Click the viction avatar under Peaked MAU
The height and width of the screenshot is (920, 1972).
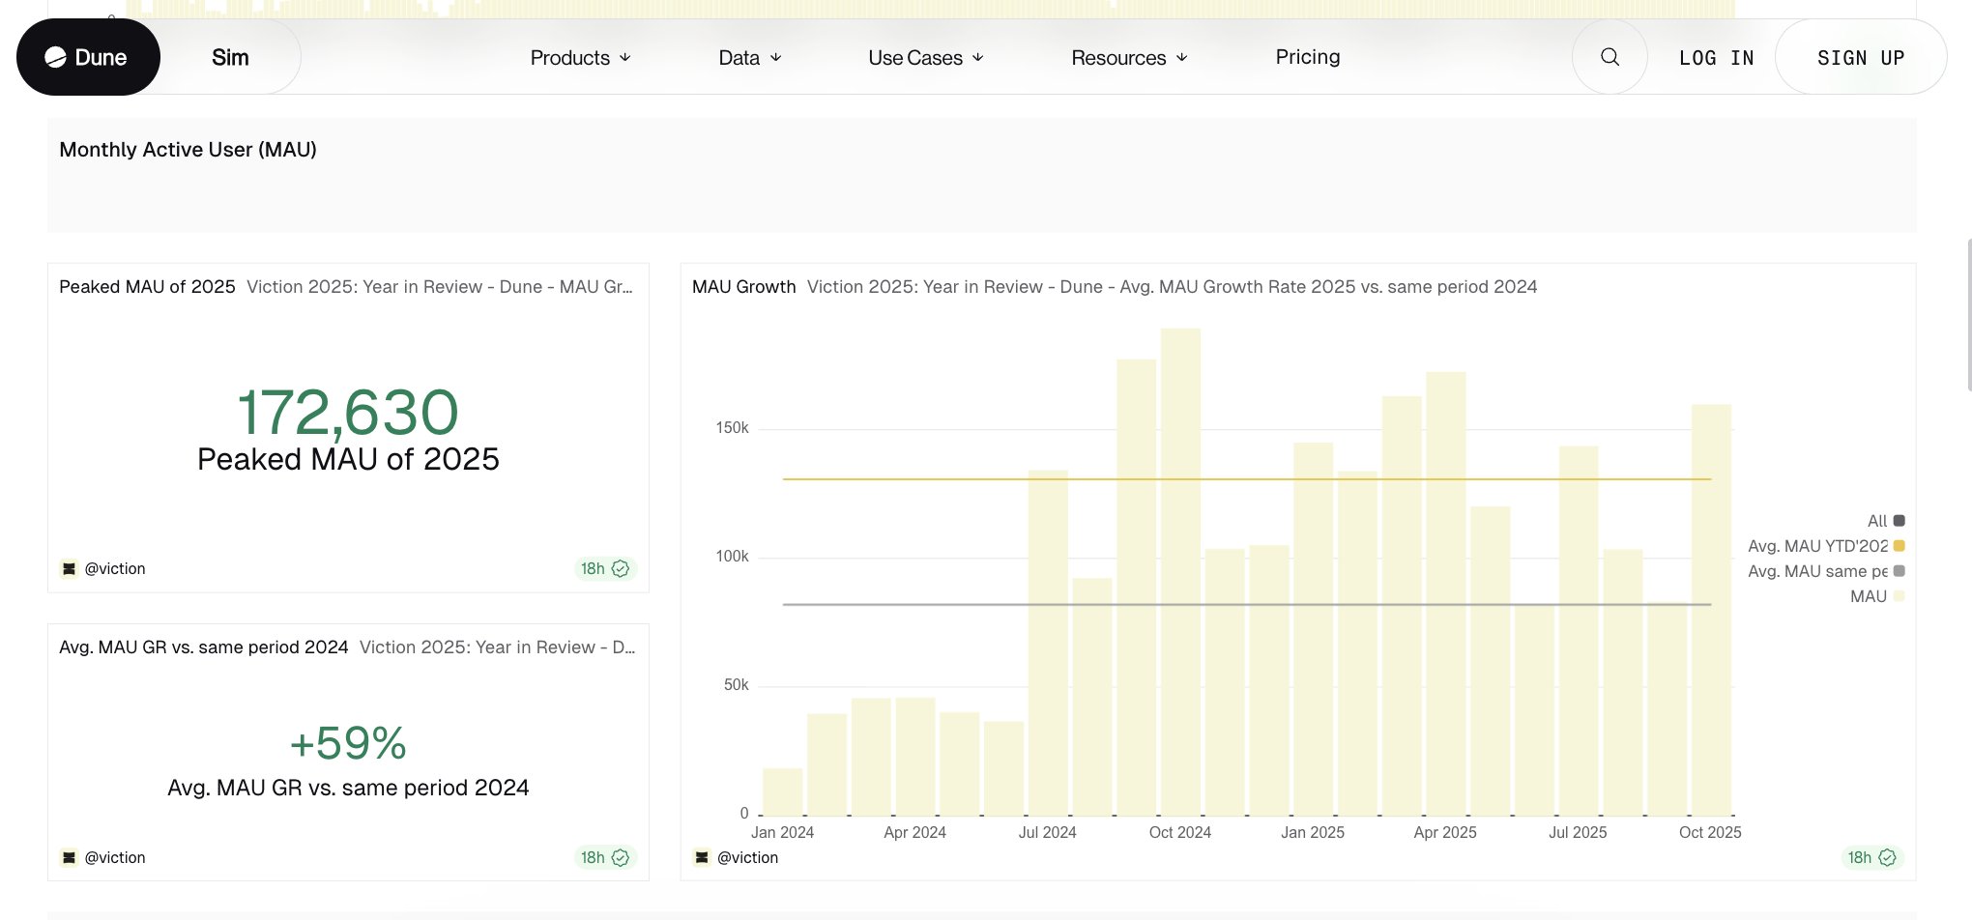[69, 568]
